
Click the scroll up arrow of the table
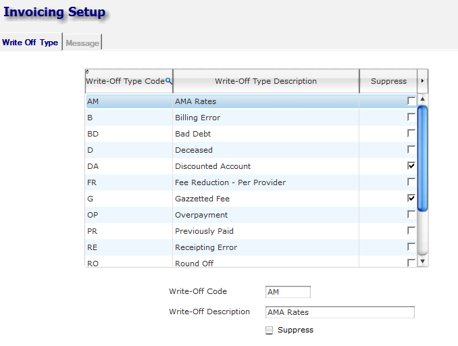point(422,99)
